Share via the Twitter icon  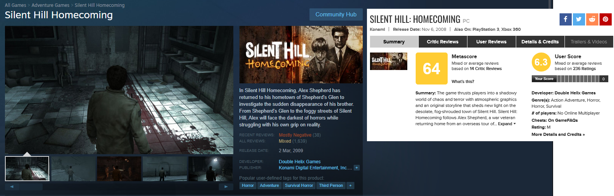(579, 19)
